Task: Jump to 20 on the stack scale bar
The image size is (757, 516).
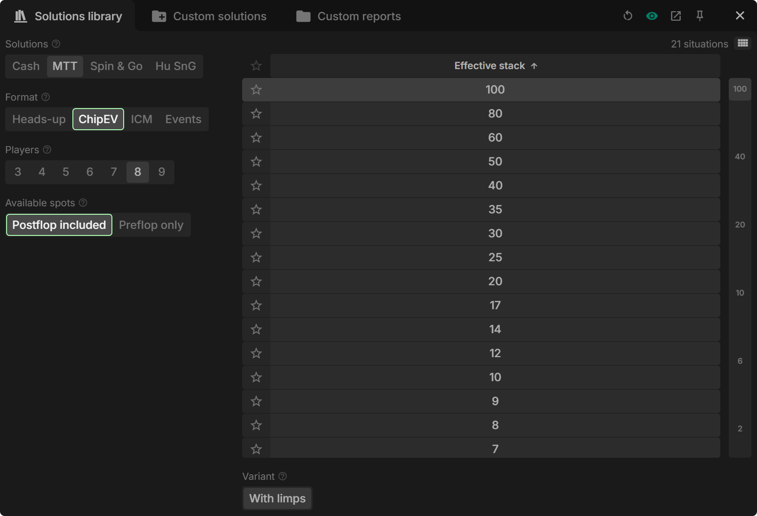Action: [x=740, y=225]
